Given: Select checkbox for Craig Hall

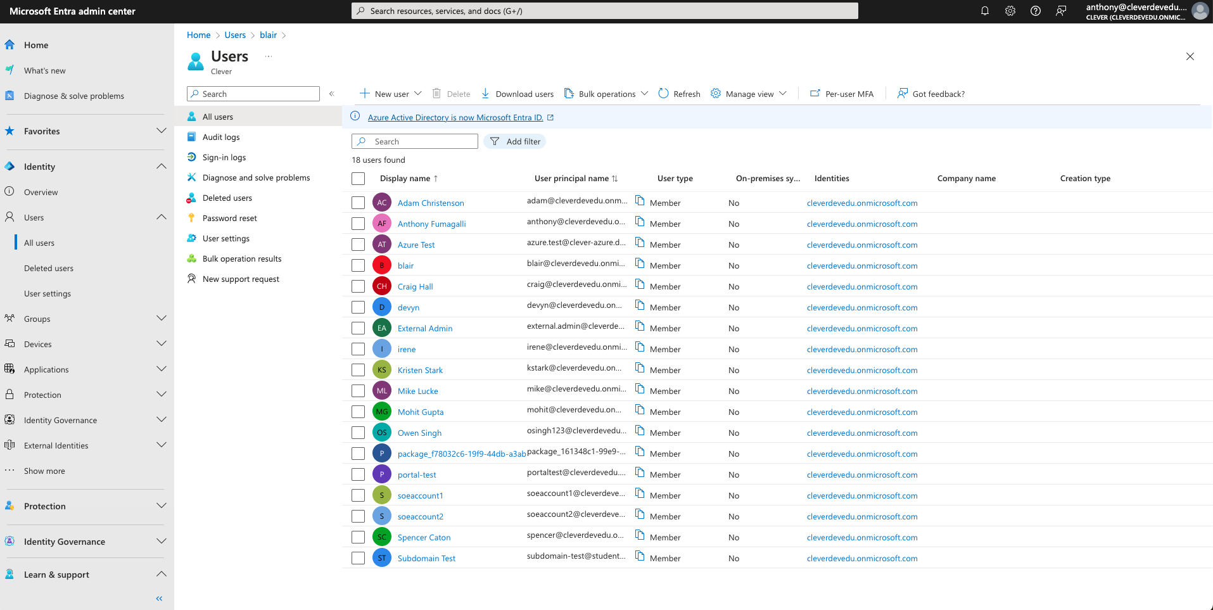Looking at the screenshot, I should pos(359,286).
